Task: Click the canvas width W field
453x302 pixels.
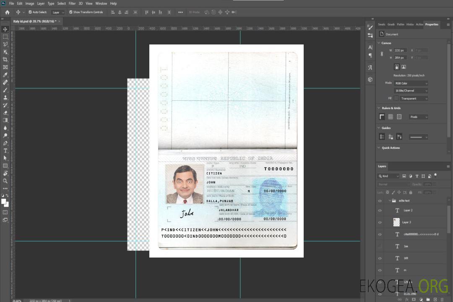Action: (x=400, y=50)
